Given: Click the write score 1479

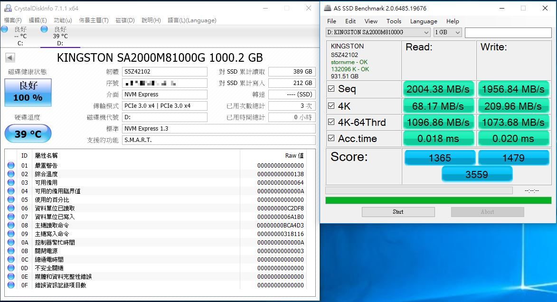Looking at the screenshot, I should (x=513, y=158).
